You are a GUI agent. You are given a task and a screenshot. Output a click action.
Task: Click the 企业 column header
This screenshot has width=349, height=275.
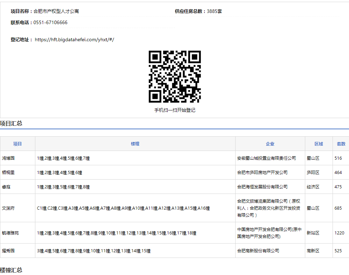tap(270, 144)
